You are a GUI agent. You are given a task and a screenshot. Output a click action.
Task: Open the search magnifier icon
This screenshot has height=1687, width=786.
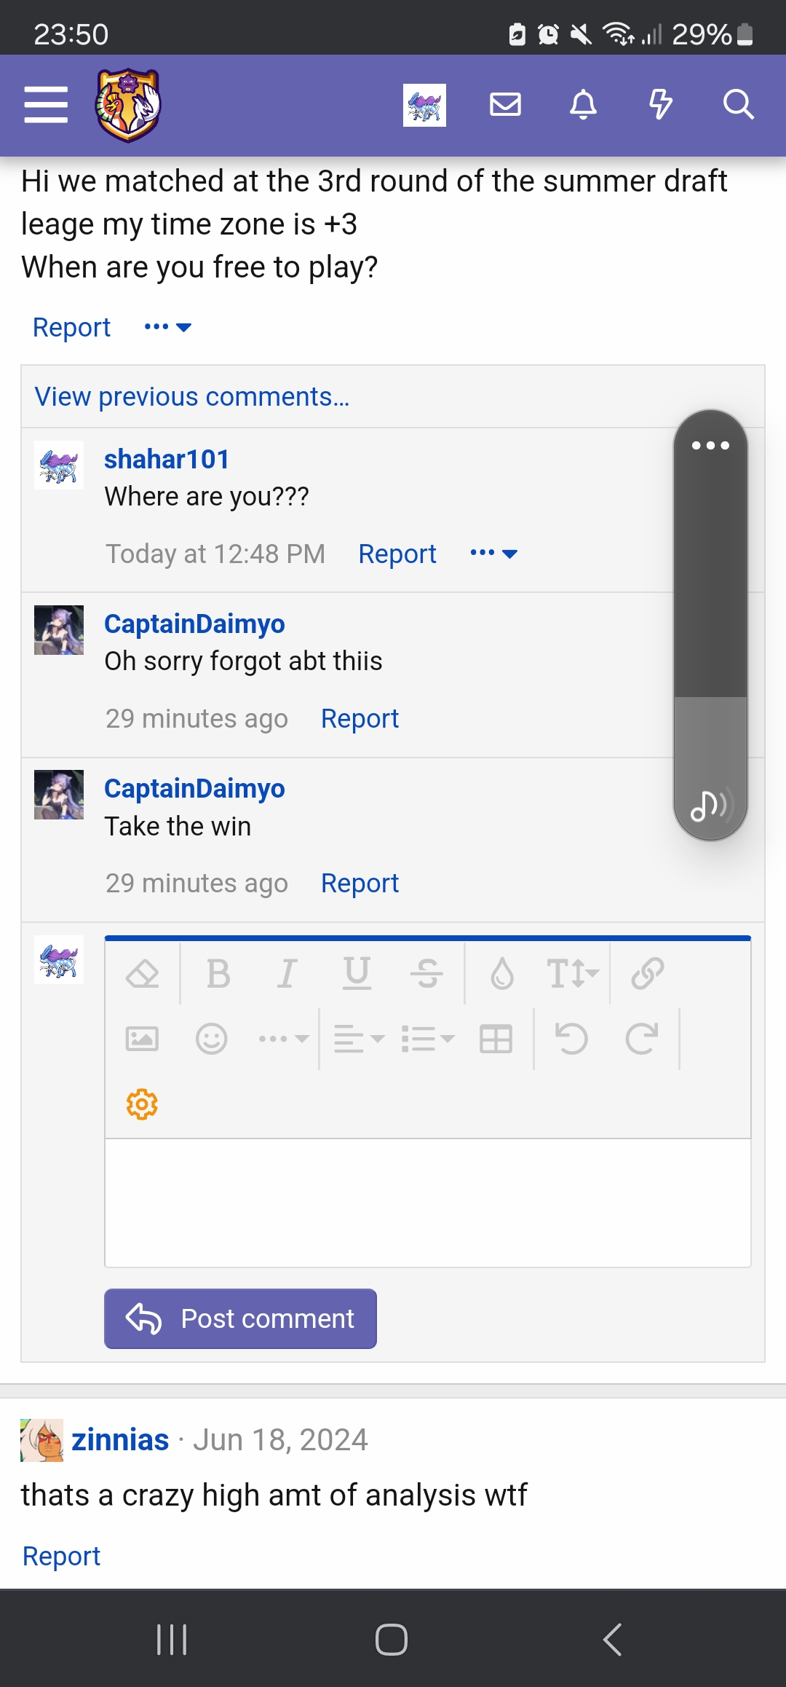click(738, 105)
